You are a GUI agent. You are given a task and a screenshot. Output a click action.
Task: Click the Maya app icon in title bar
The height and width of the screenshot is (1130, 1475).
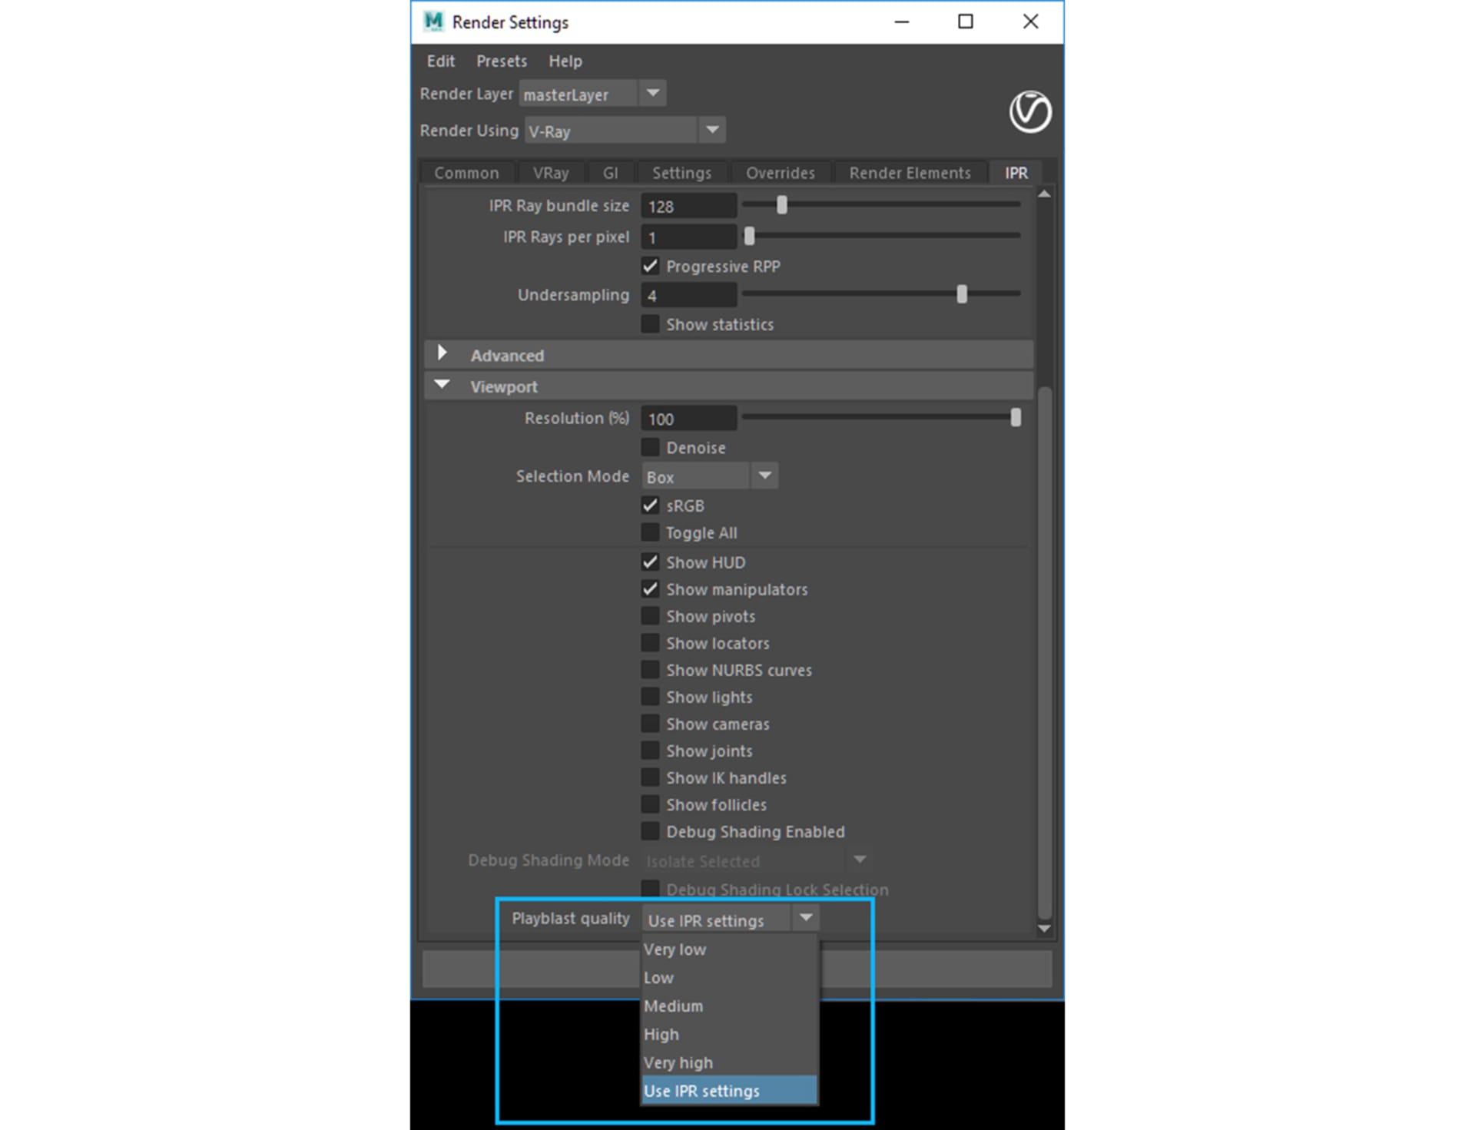click(x=434, y=22)
